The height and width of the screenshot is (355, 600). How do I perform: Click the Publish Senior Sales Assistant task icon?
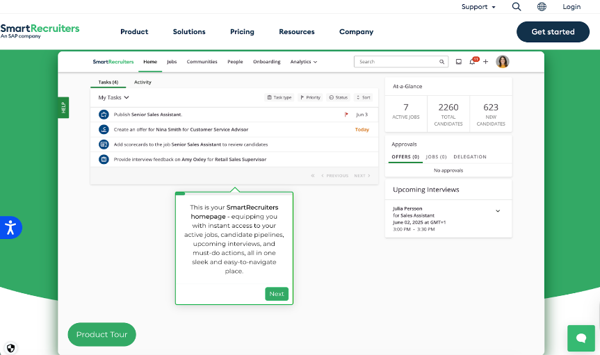click(104, 115)
